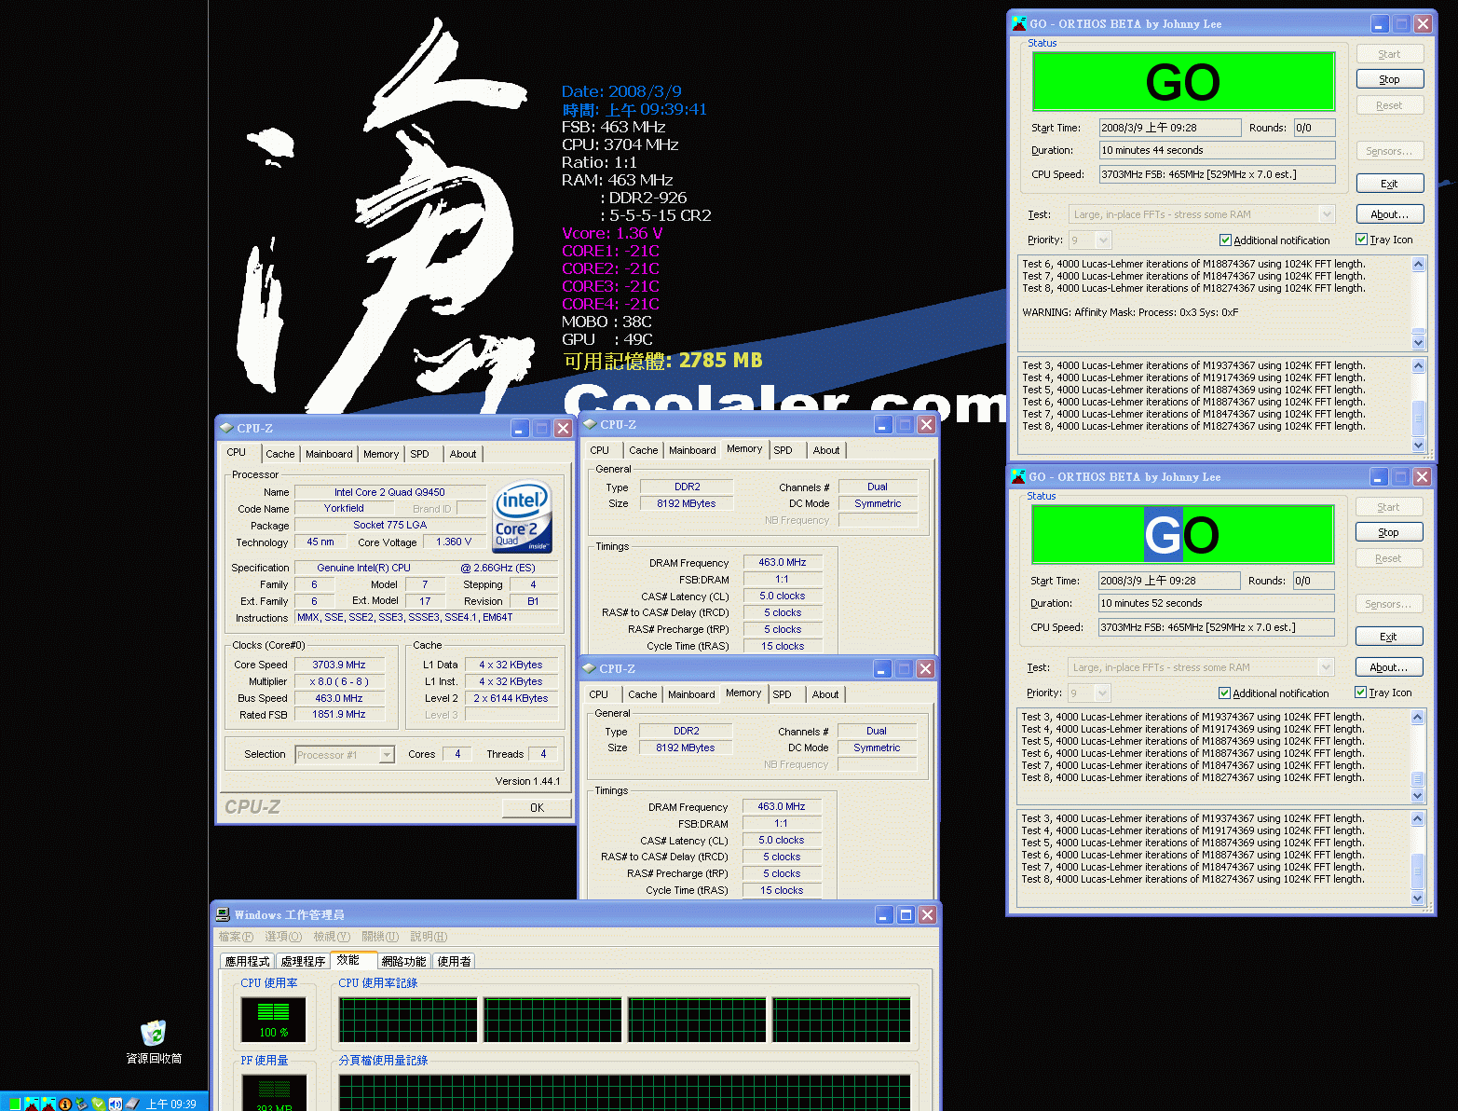1458x1111 pixels.
Task: Toggle Additional notification in top ORTHOS
Action: click(x=1225, y=240)
